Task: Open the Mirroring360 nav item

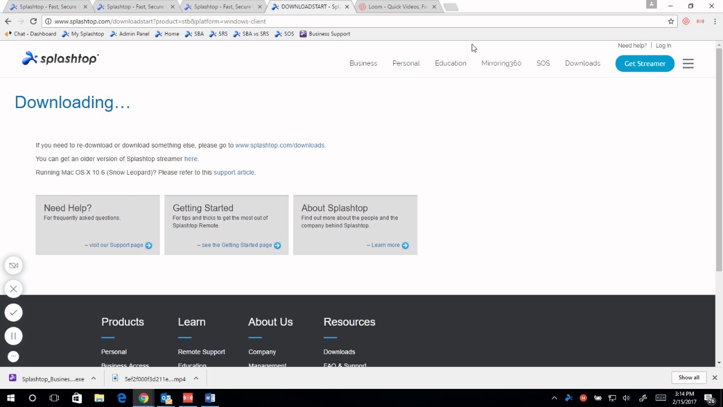Action: (x=501, y=63)
